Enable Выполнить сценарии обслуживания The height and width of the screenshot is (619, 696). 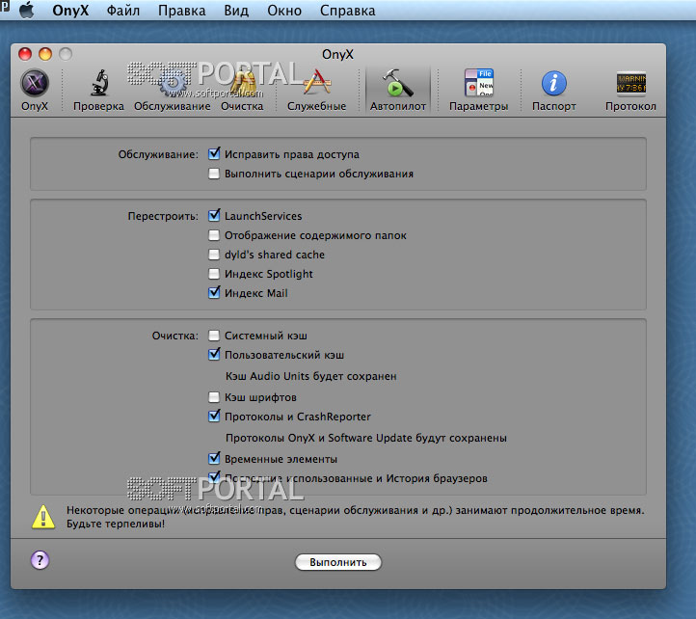point(214,174)
